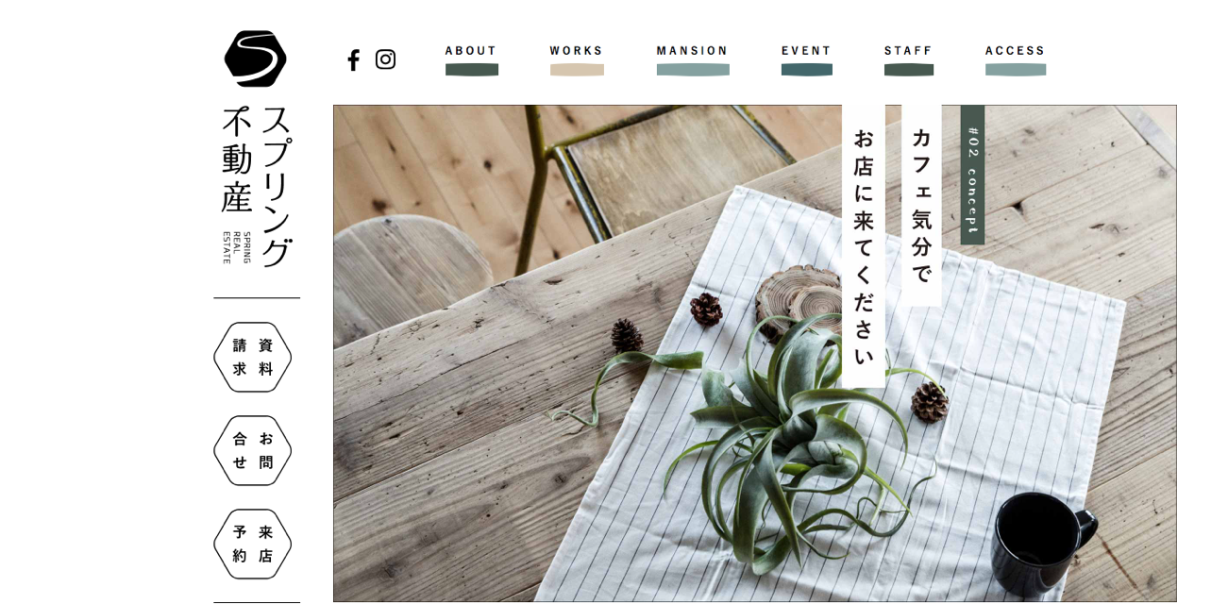Click the スプリング不動産 vertical site title
The width and height of the screenshot is (1228, 604).
(x=257, y=186)
